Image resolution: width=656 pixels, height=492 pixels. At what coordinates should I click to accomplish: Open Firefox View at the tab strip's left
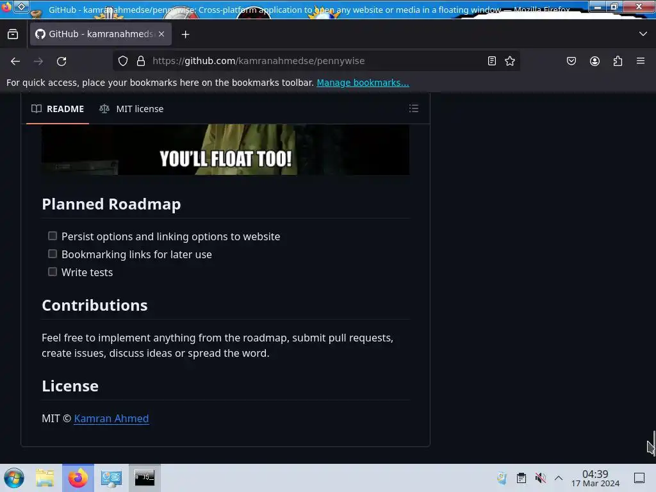click(x=13, y=35)
